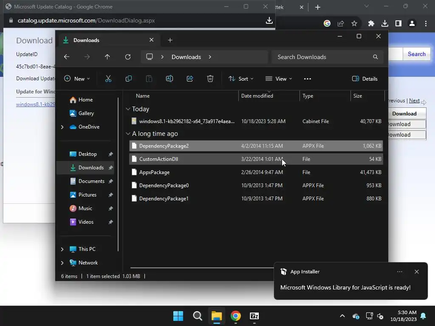
Task: Expand OneDrive in navigation pane
Action: [62, 127]
